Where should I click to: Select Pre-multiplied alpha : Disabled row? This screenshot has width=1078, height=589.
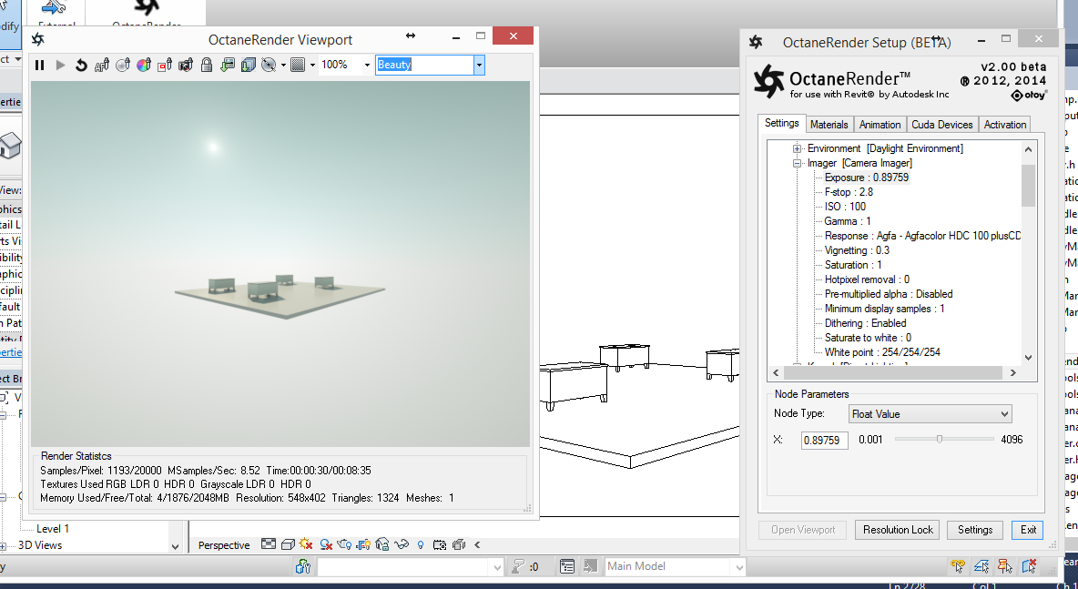[x=889, y=294]
